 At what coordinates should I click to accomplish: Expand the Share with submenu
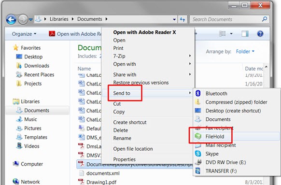click(148, 74)
